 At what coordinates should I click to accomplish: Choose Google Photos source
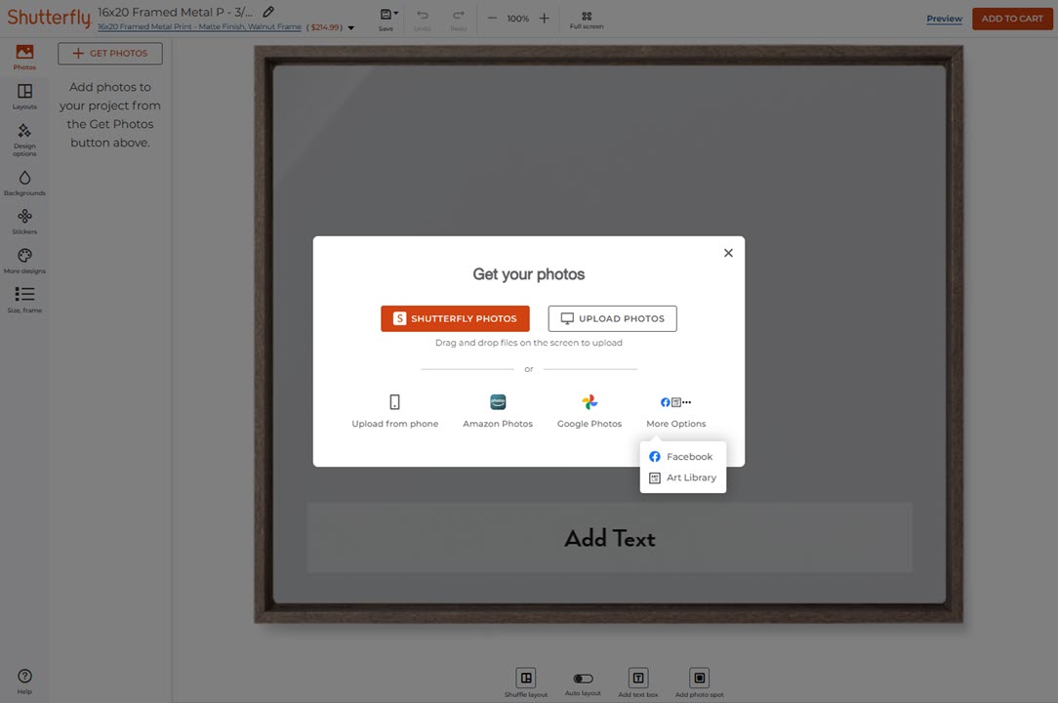point(590,411)
